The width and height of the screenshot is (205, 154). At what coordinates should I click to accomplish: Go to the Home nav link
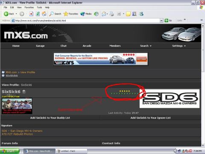tap(16, 46)
